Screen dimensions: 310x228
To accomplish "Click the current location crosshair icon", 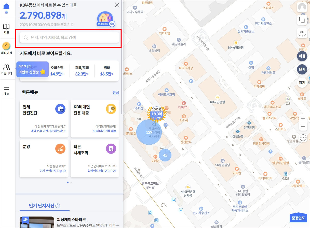I will 303,138.
